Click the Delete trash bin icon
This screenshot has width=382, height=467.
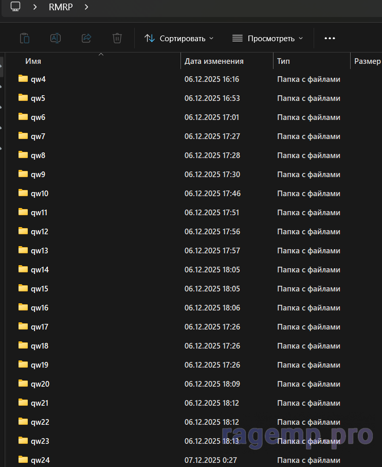pyautogui.click(x=117, y=38)
